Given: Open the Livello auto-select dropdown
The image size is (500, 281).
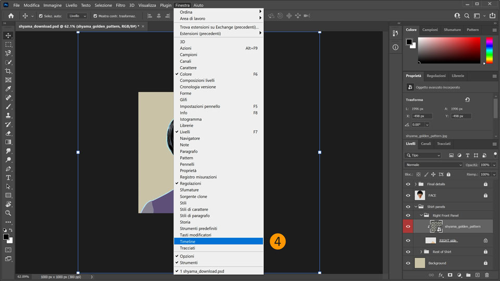Looking at the screenshot, I should pos(77,16).
